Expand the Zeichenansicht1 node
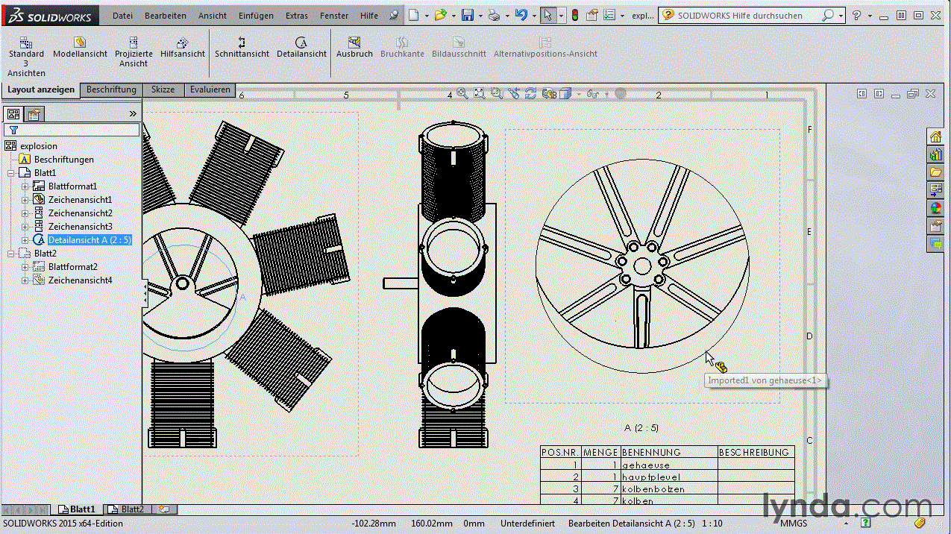This screenshot has width=951, height=534. click(25, 200)
